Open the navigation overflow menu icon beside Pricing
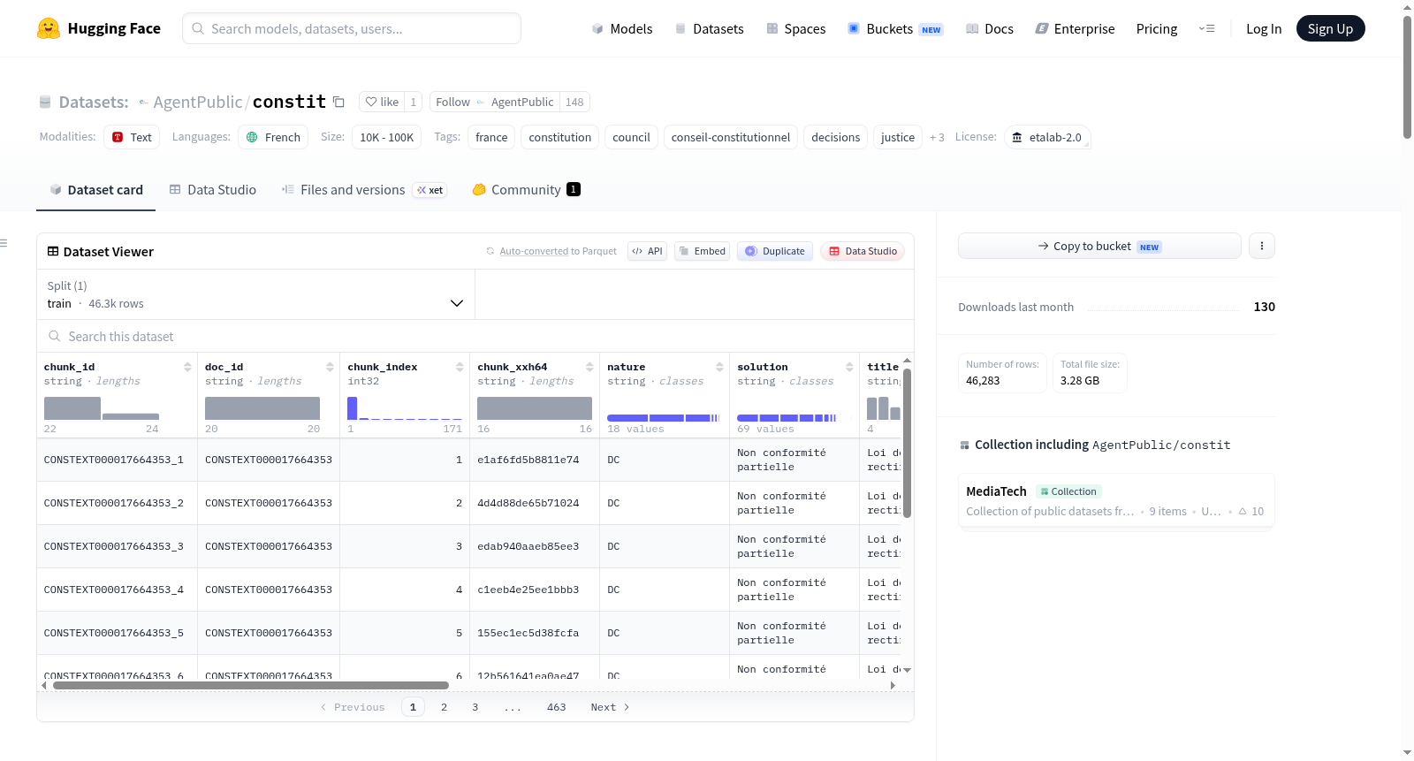Viewport: 1414px width, 761px height. (x=1206, y=28)
